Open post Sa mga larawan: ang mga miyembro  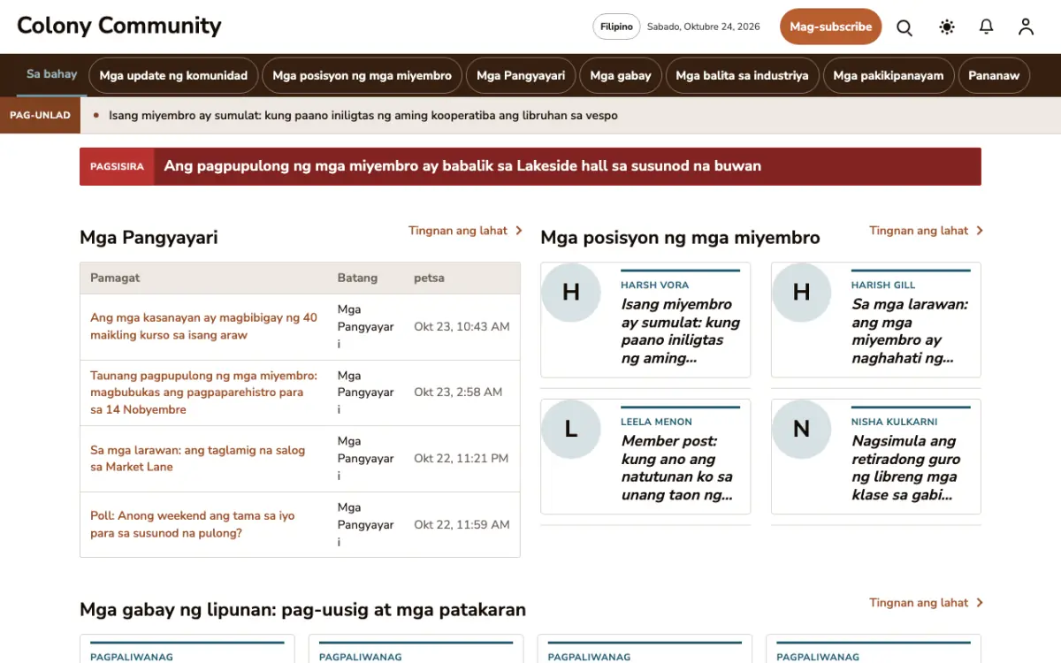(x=910, y=331)
